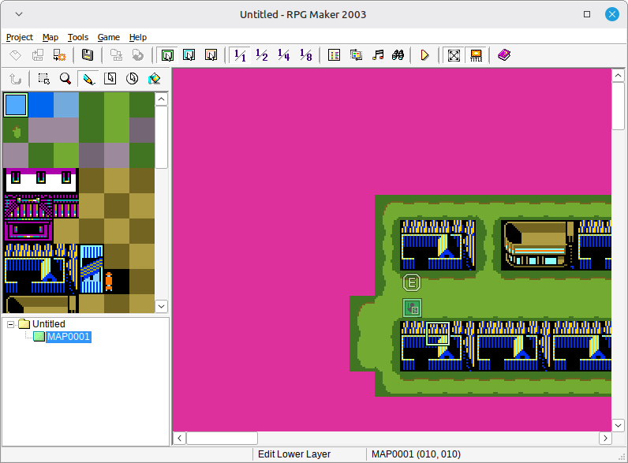Collapse the Untitled project tree node

[11, 324]
